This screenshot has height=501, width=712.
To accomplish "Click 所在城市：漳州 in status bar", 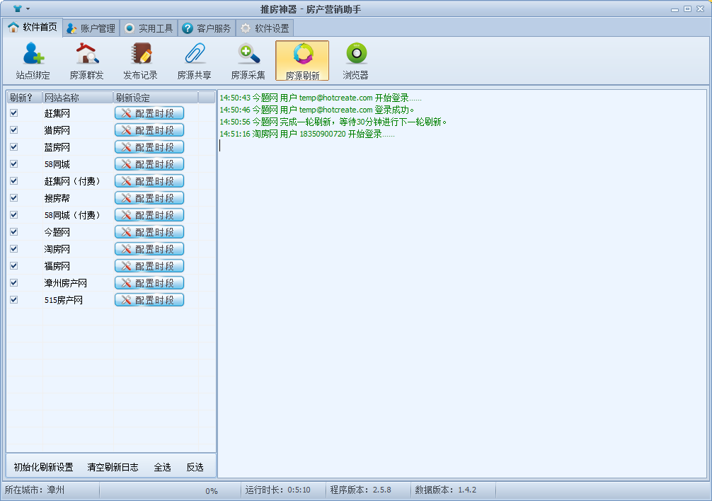I will click(x=35, y=490).
